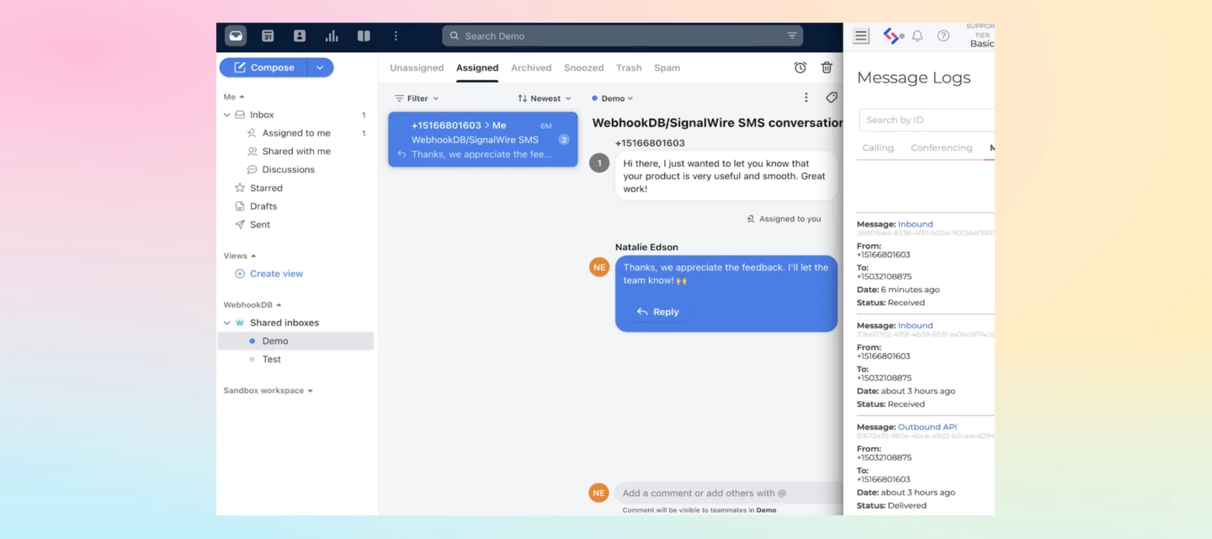Collapse Shared inboxes chevron
The image size is (1212, 539).
point(226,323)
